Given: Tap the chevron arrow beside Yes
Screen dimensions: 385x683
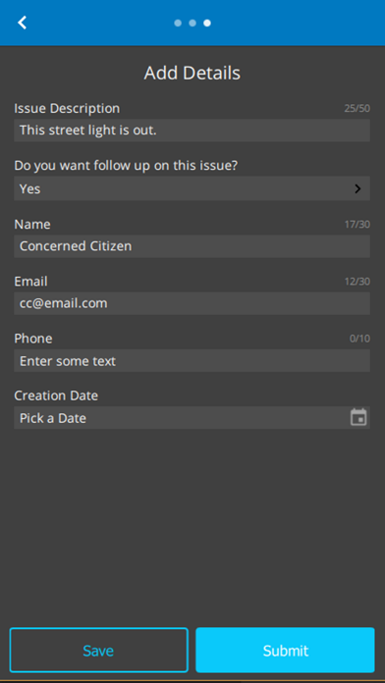Looking at the screenshot, I should click(x=357, y=188).
